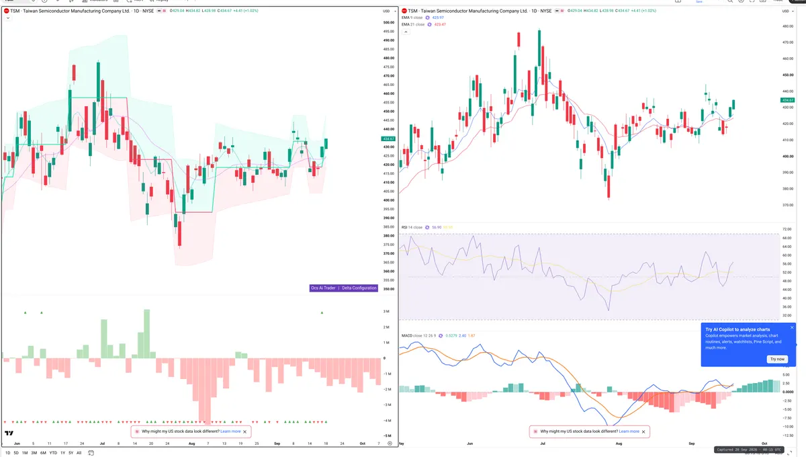
Task: Select All time range
Action: [x=79, y=453]
